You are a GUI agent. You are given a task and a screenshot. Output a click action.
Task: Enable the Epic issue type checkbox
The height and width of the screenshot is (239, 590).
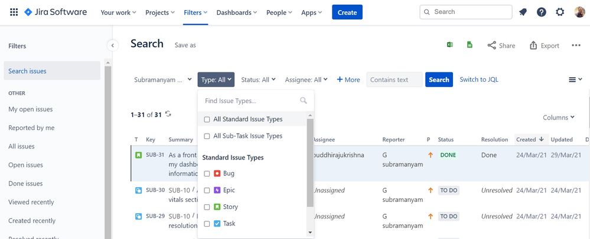pyautogui.click(x=207, y=190)
